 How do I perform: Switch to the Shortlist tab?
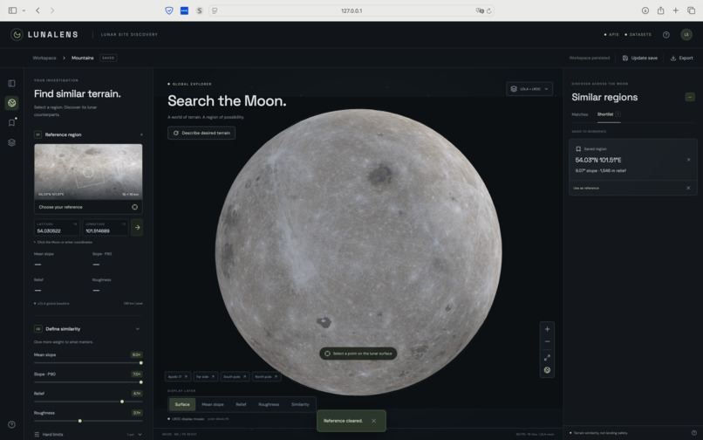609,114
